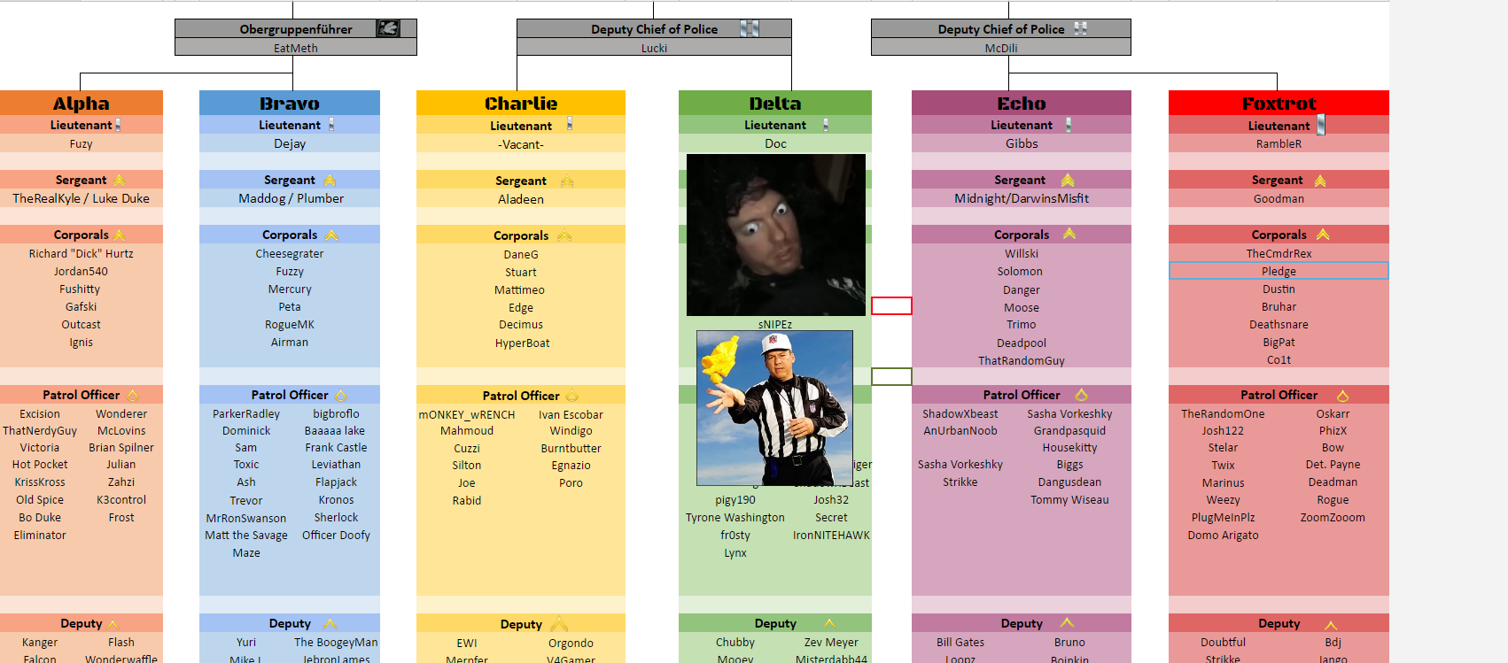Click Alpha Deputy chevron icon
The width and height of the screenshot is (1508, 663).
tap(113, 625)
